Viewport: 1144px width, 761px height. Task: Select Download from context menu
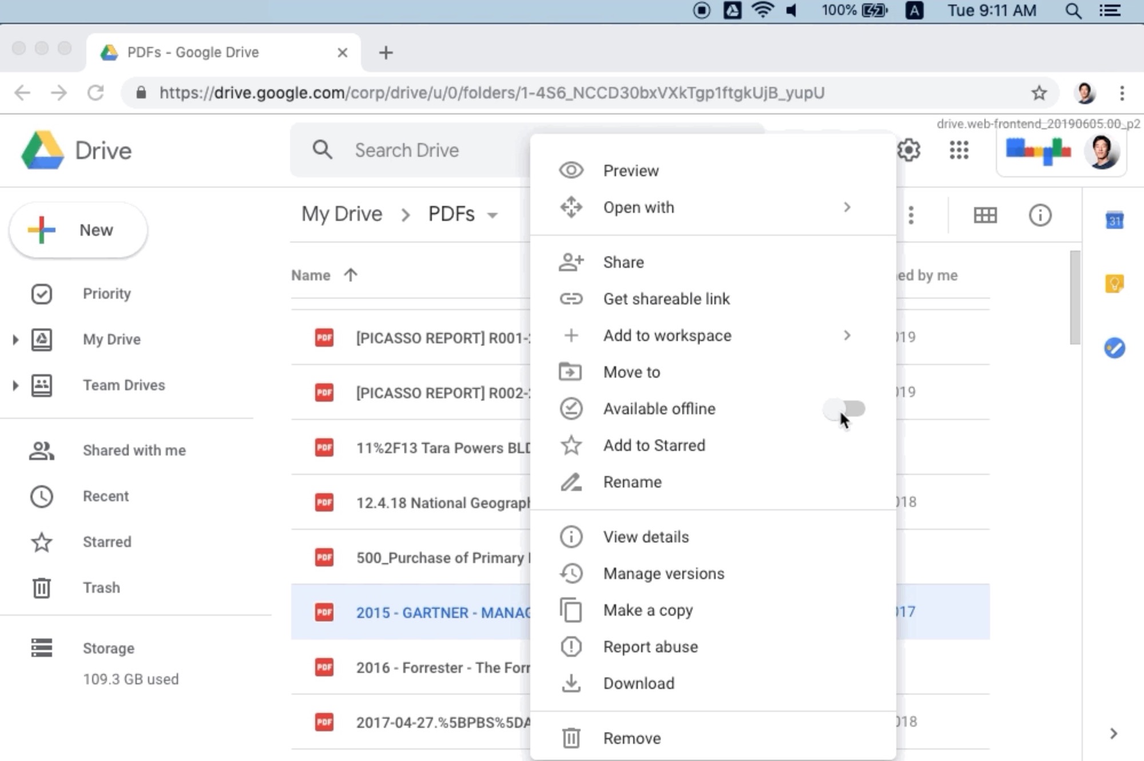pyautogui.click(x=638, y=683)
